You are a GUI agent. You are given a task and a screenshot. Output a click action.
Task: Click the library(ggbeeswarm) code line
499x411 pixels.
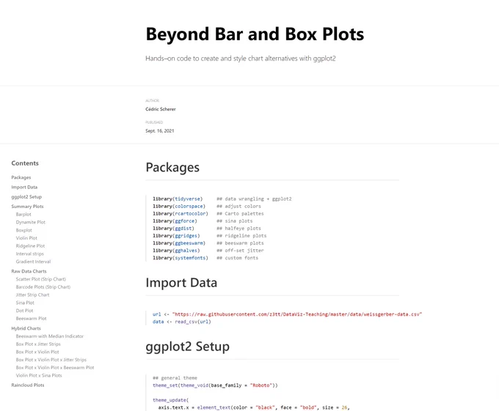tap(208, 243)
